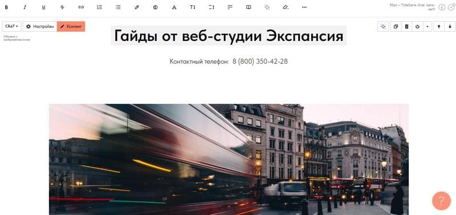Open AI assistant sparkle icon in text toolbar

tap(267, 7)
